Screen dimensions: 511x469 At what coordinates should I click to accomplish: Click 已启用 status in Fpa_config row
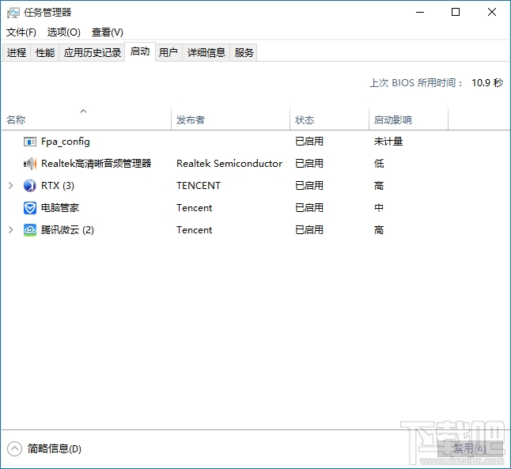tap(309, 142)
